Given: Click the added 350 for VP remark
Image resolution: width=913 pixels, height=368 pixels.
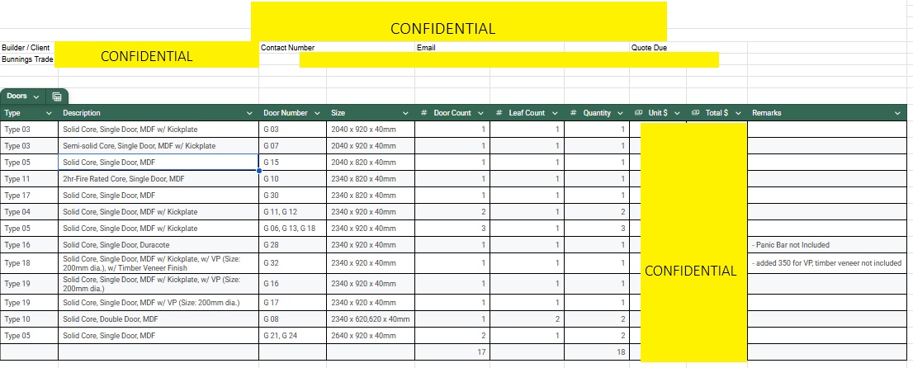Looking at the screenshot, I should coord(827,263).
